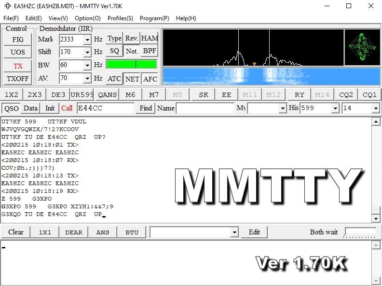Toggle the UOS control button
This screenshot has height=286, width=382.
pos(18,52)
